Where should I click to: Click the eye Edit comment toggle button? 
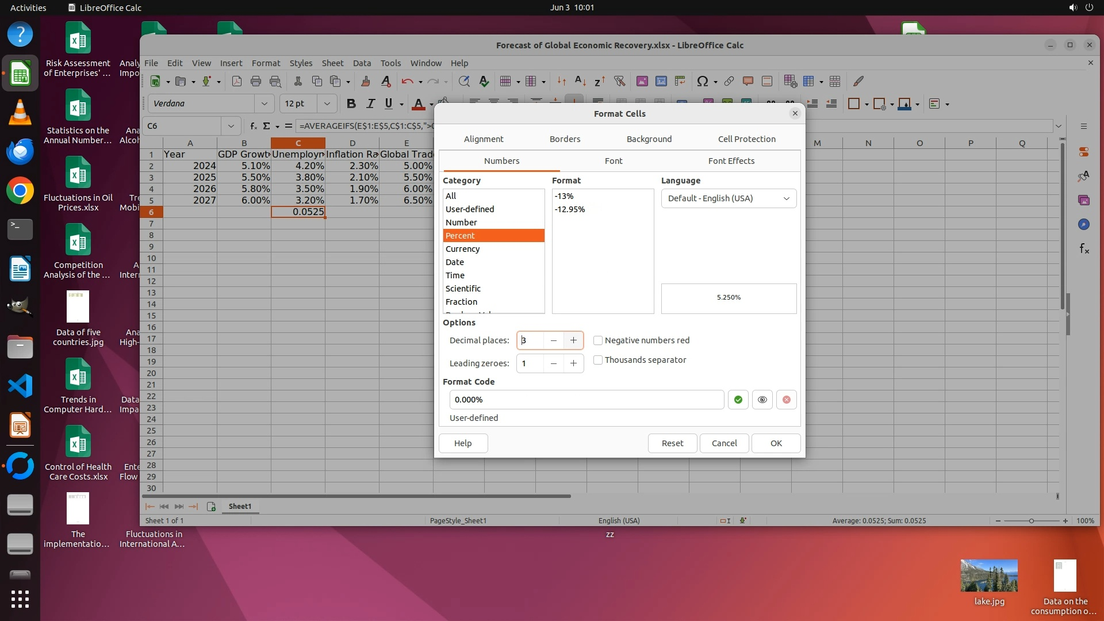tap(762, 400)
